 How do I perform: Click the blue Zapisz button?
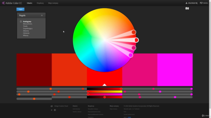tap(20, 9)
